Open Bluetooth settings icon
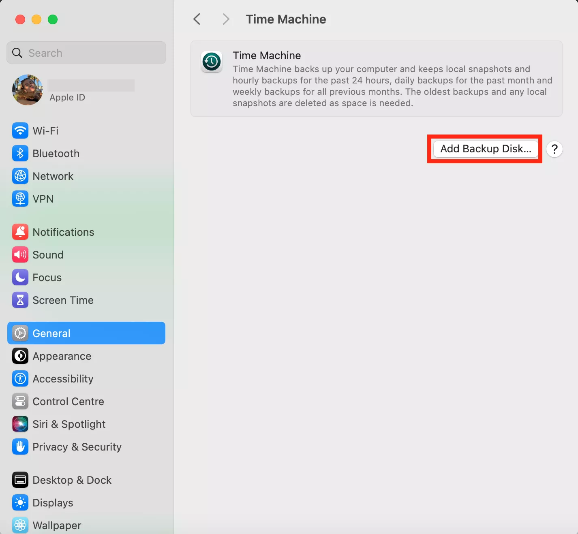The width and height of the screenshot is (578, 534). pyautogui.click(x=20, y=153)
